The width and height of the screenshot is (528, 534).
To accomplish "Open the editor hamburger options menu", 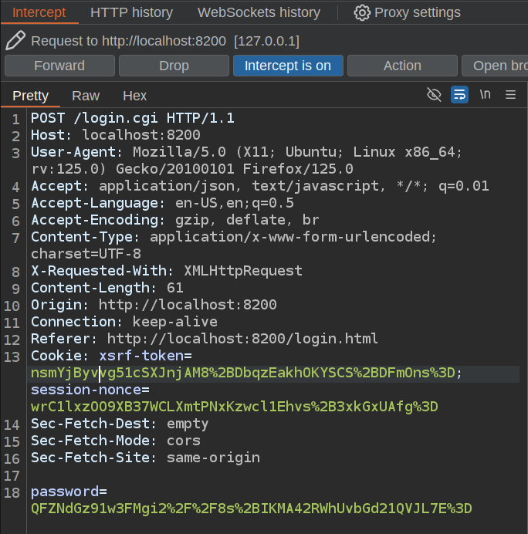I will click(x=510, y=95).
